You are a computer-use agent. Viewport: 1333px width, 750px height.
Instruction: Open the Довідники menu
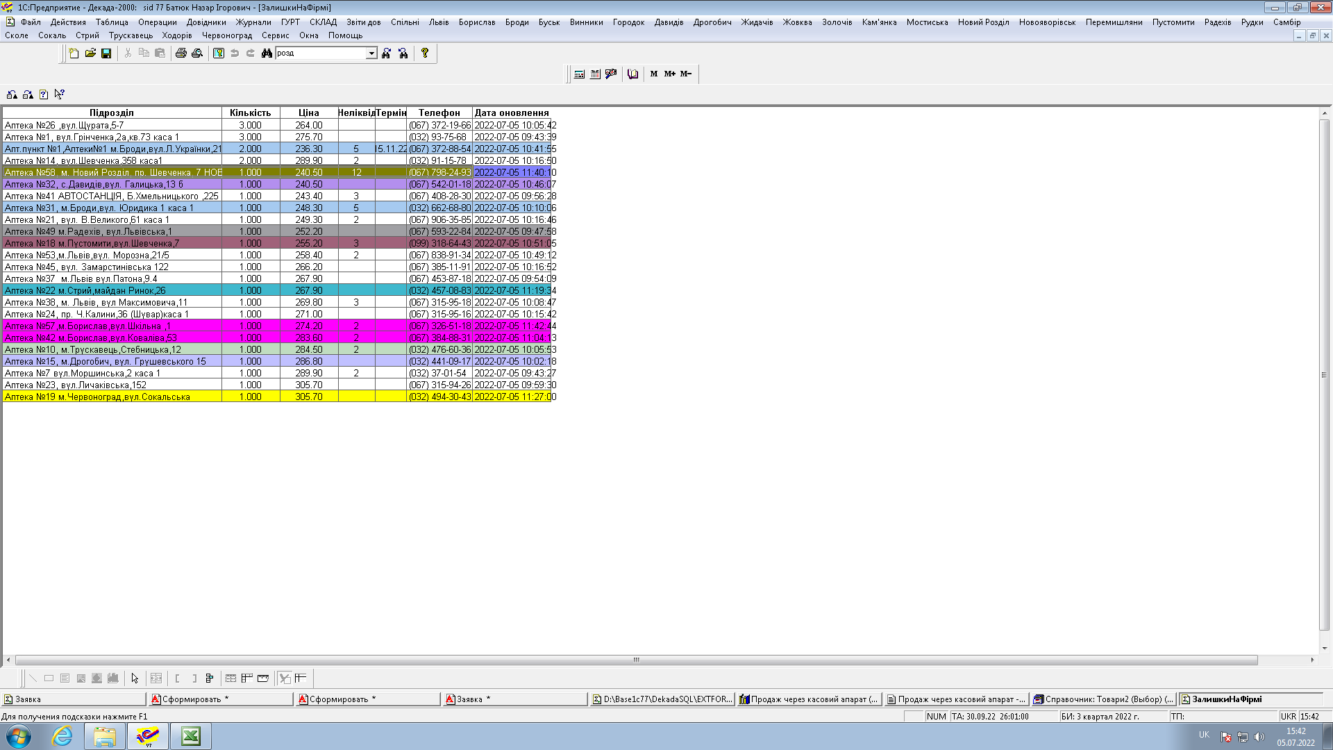click(206, 22)
